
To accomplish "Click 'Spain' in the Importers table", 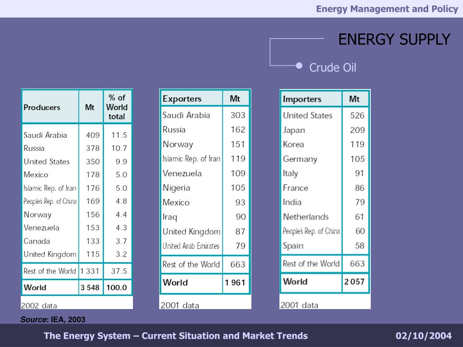I will 293,246.
